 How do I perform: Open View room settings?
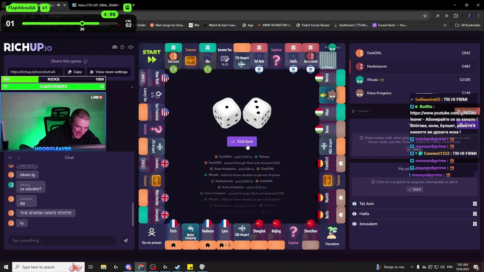pos(109,72)
